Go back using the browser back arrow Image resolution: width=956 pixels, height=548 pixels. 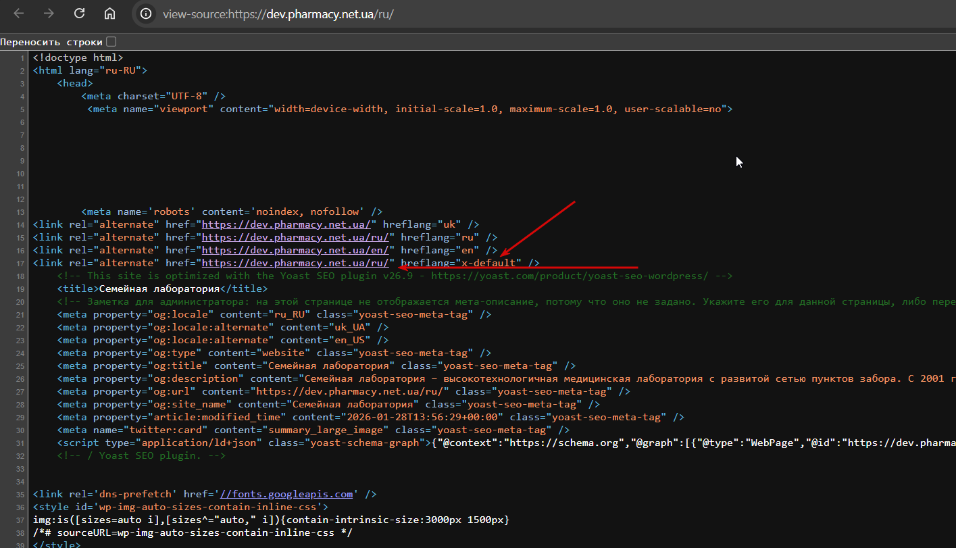pos(19,14)
